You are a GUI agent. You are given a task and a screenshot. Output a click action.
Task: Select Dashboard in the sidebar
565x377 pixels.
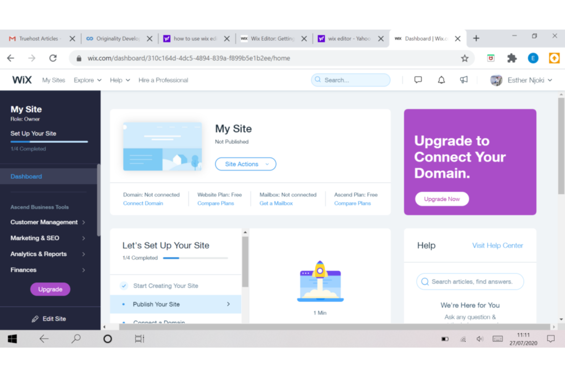tap(48, 176)
